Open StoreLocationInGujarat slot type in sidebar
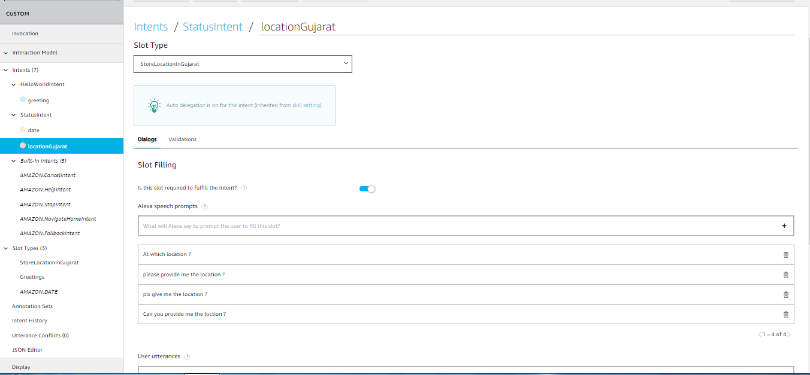Image resolution: width=810 pixels, height=375 pixels. pos(49,263)
